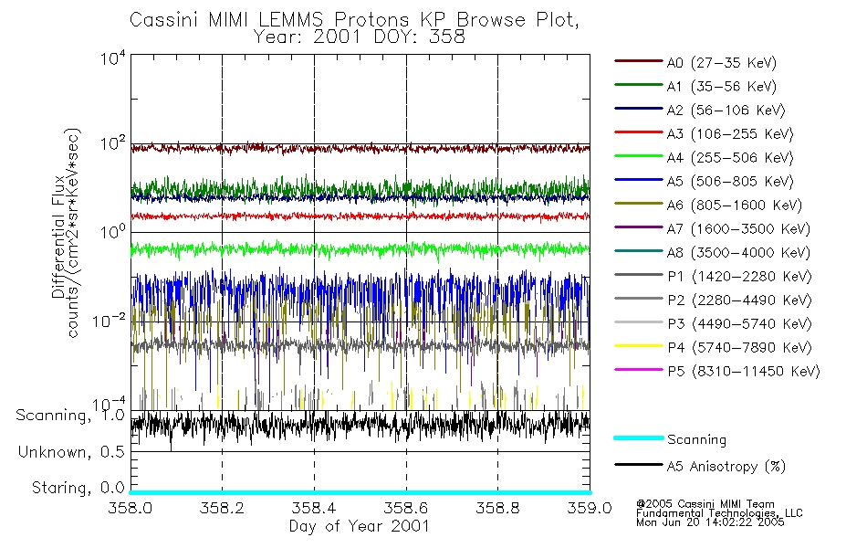Click the magenta P5 legend line swatch
This screenshot has width=867, height=548.
coord(639,369)
